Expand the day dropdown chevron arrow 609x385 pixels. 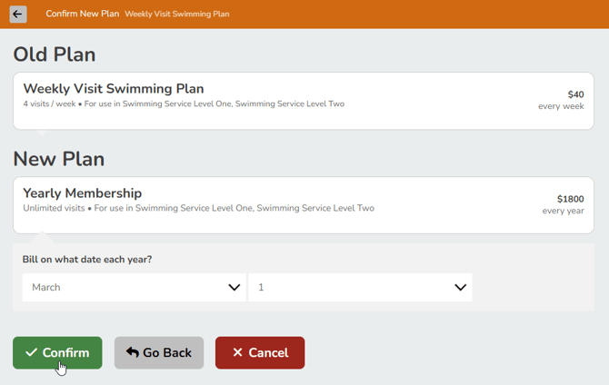460,288
